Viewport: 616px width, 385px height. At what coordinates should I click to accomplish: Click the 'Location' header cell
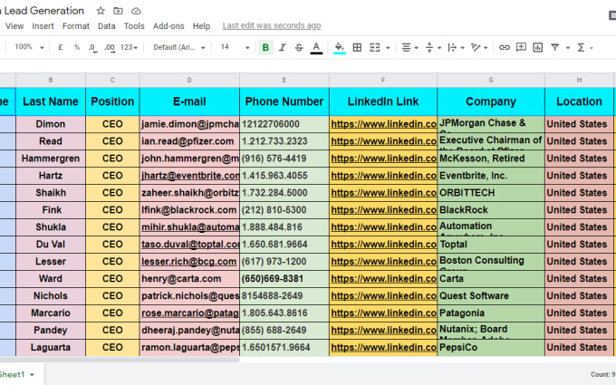pos(579,101)
